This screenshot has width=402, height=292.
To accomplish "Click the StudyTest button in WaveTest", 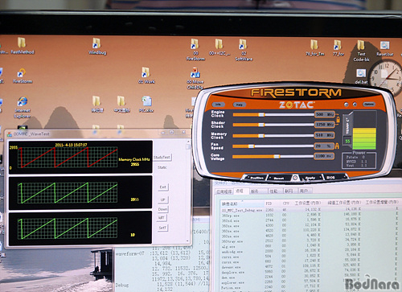I will [x=162, y=158].
